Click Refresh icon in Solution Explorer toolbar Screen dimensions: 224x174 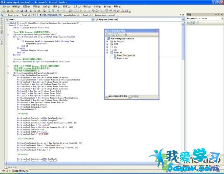(117, 35)
